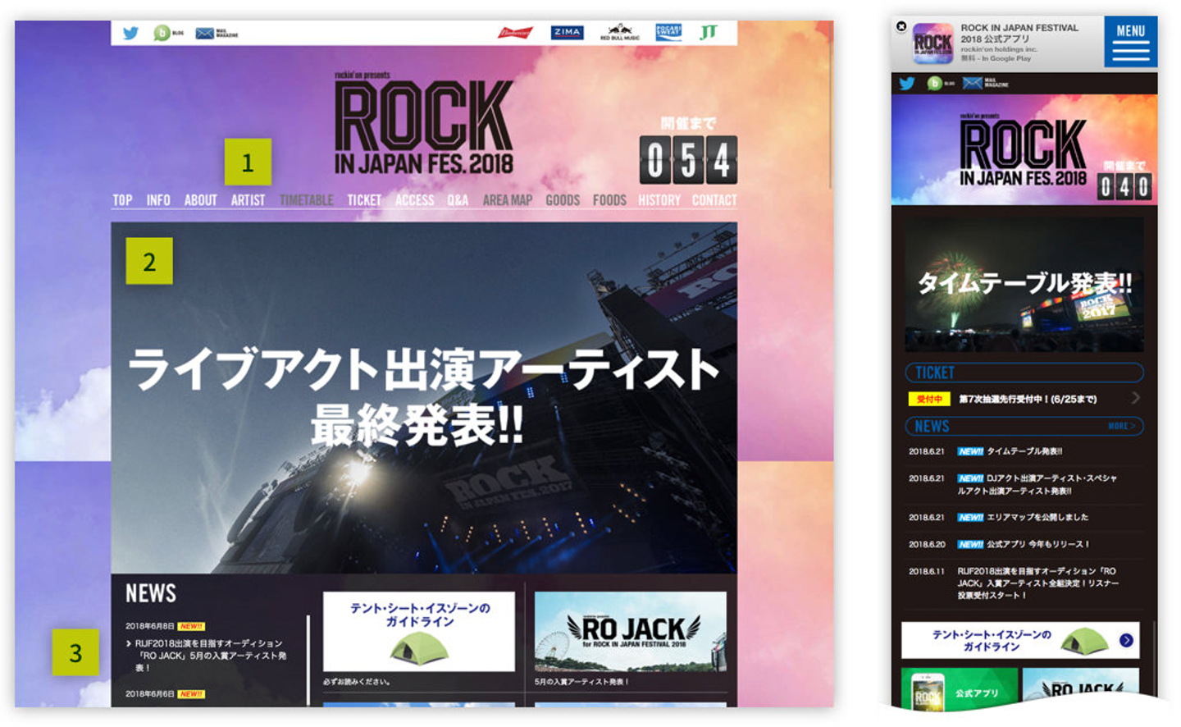
Task: Click the Red Bull Music sponsor logo
Action: (620, 33)
